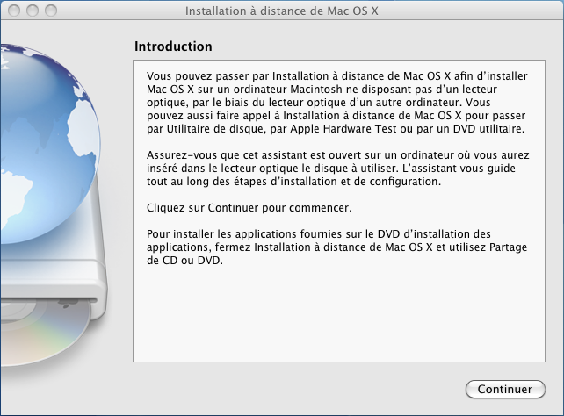Screen dimensions: 564x416
Task: Close the remote installation window
Action: tap(14, 11)
